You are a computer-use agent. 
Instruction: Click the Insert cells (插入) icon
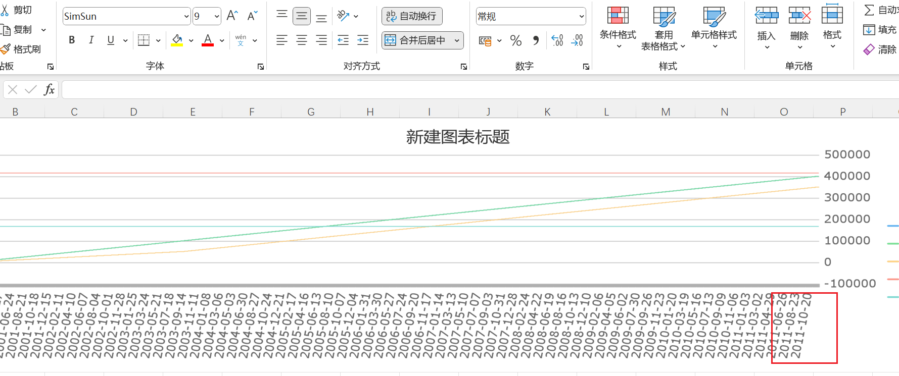click(x=767, y=16)
